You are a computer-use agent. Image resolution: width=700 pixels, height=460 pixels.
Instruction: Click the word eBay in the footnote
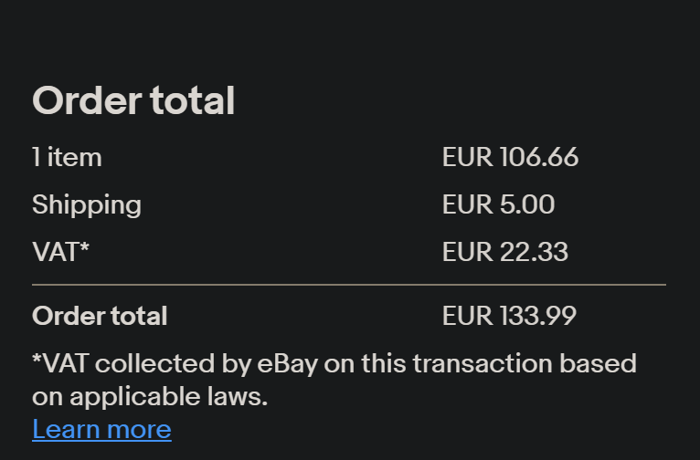(x=288, y=364)
